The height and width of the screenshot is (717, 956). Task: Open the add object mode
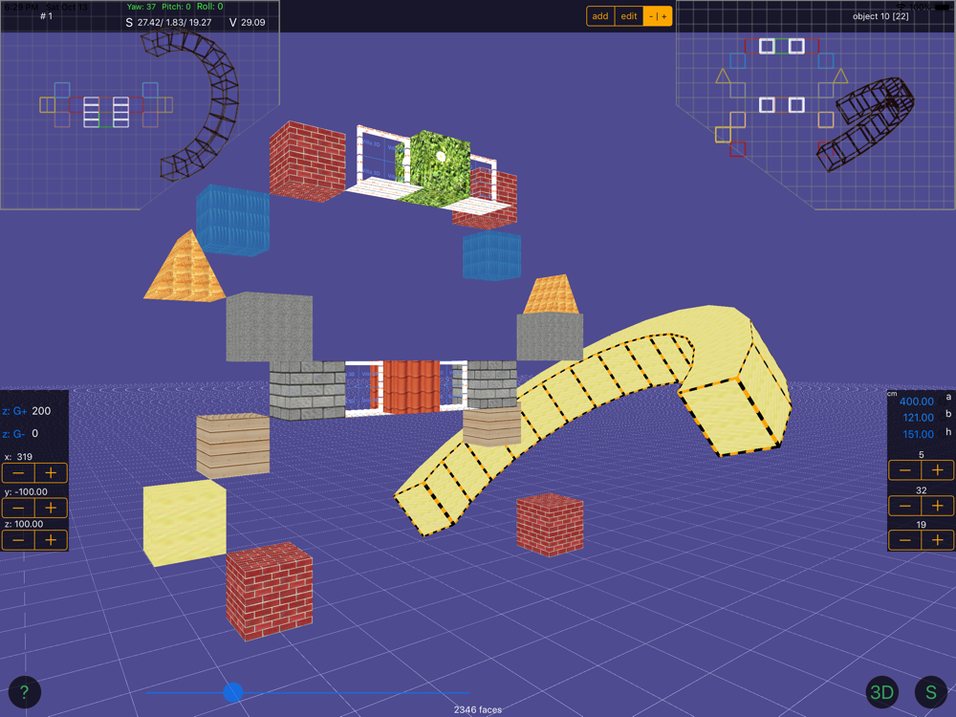click(x=600, y=16)
